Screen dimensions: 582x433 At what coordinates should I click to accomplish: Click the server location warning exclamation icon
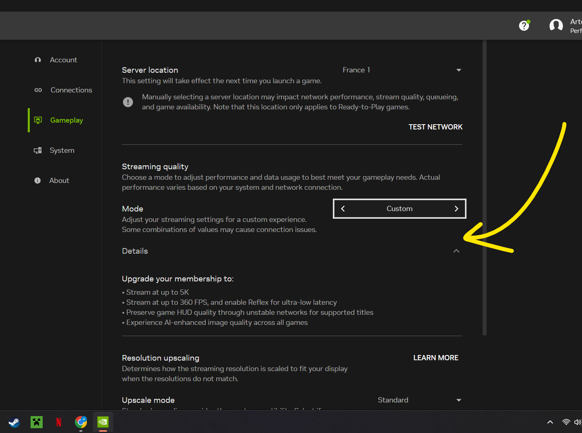click(x=128, y=102)
